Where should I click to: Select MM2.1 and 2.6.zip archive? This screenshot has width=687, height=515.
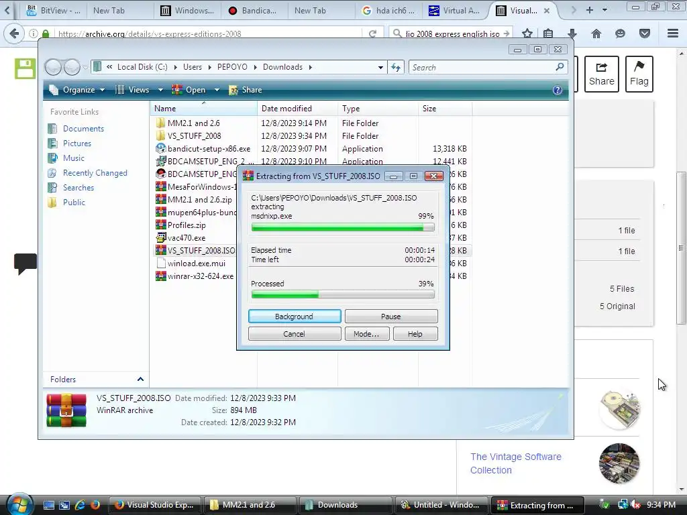point(194,199)
